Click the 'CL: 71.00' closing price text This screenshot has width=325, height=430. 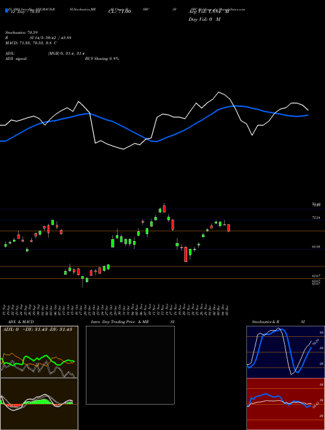coord(120,11)
